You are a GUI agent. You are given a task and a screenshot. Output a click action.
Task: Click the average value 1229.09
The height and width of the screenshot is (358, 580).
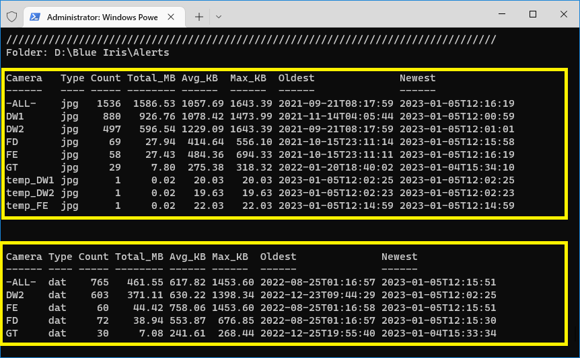pyautogui.click(x=203, y=129)
